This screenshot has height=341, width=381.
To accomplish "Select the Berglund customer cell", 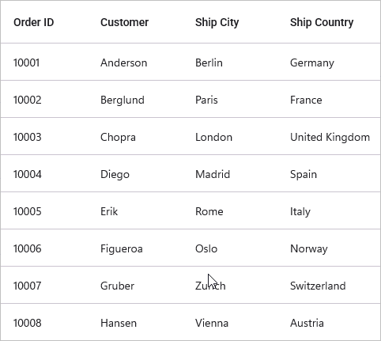I will [x=123, y=100].
